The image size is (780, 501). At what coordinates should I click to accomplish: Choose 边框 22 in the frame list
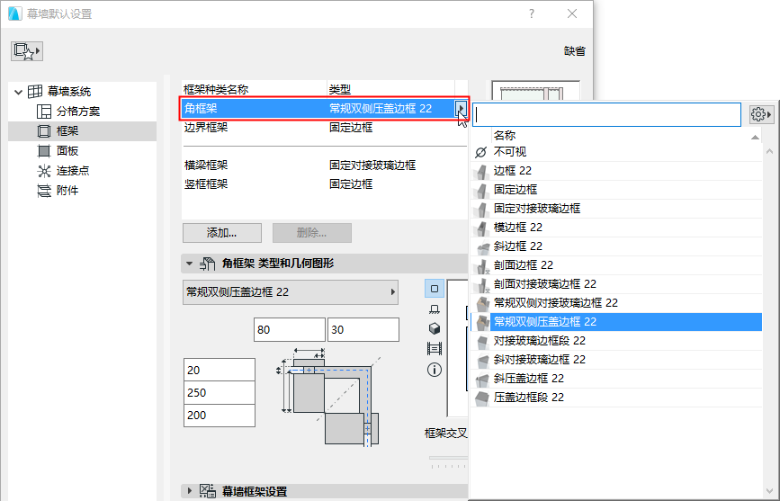coord(616,171)
